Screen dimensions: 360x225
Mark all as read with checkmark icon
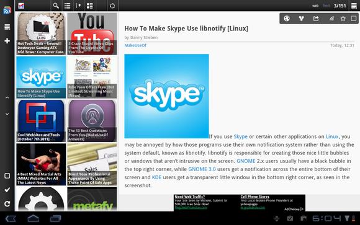tap(7, 190)
